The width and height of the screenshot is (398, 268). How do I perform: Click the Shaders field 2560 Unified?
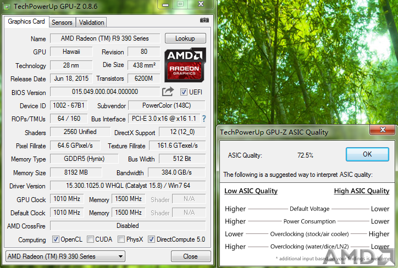tap(80, 132)
